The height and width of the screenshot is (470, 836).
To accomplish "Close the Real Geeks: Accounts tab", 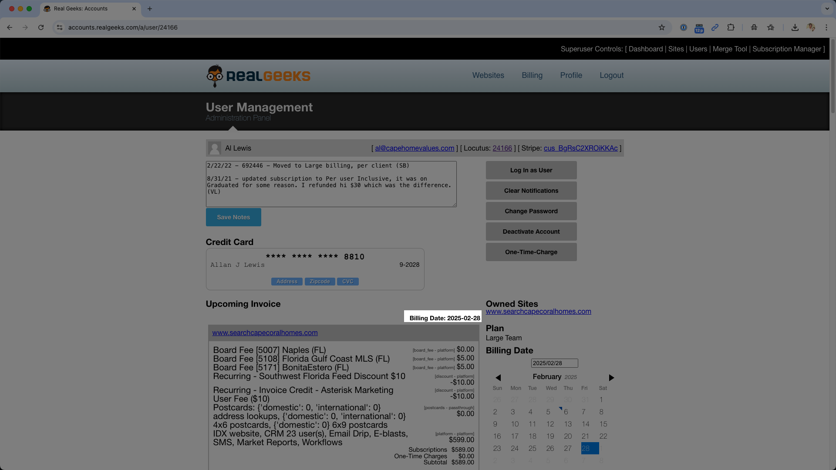I will [134, 9].
